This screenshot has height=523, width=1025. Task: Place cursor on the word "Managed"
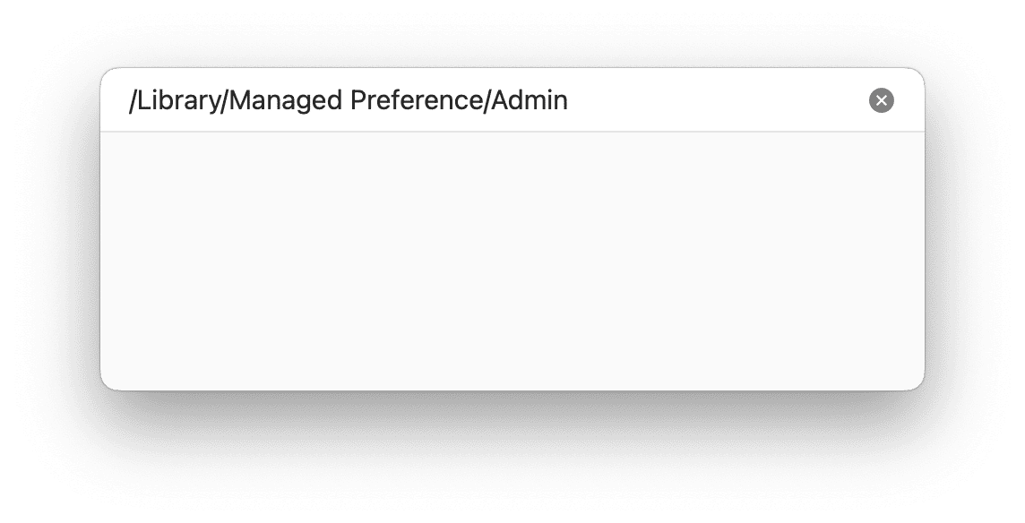(286, 100)
